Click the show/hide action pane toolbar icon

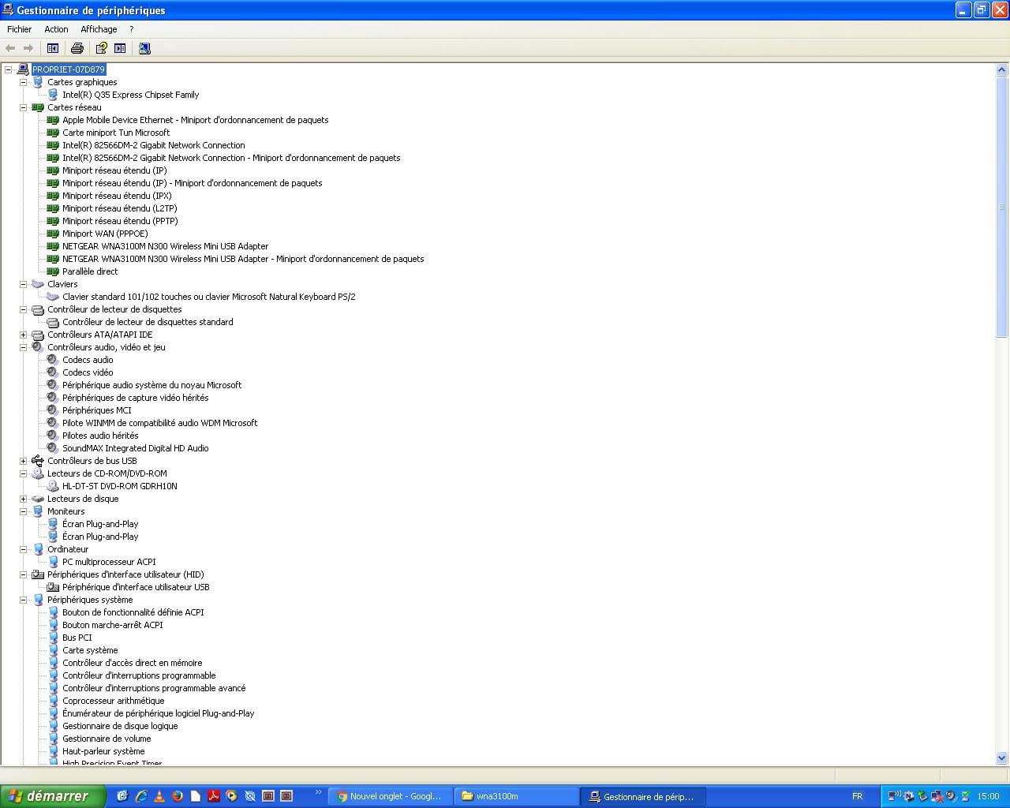[x=120, y=48]
